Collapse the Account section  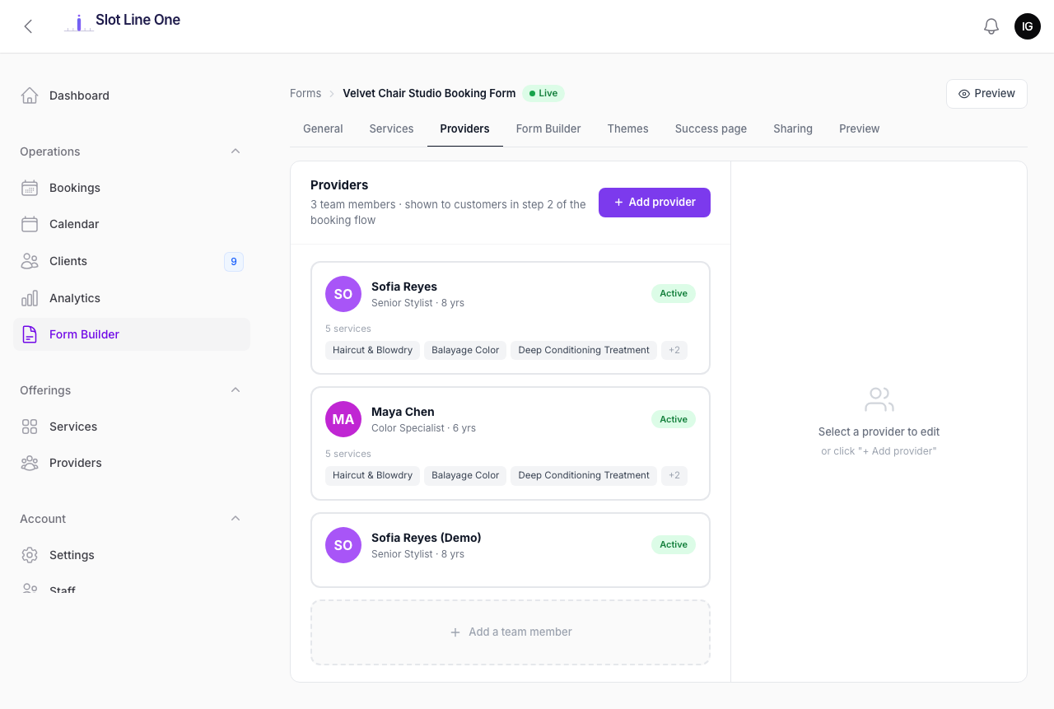[236, 519]
